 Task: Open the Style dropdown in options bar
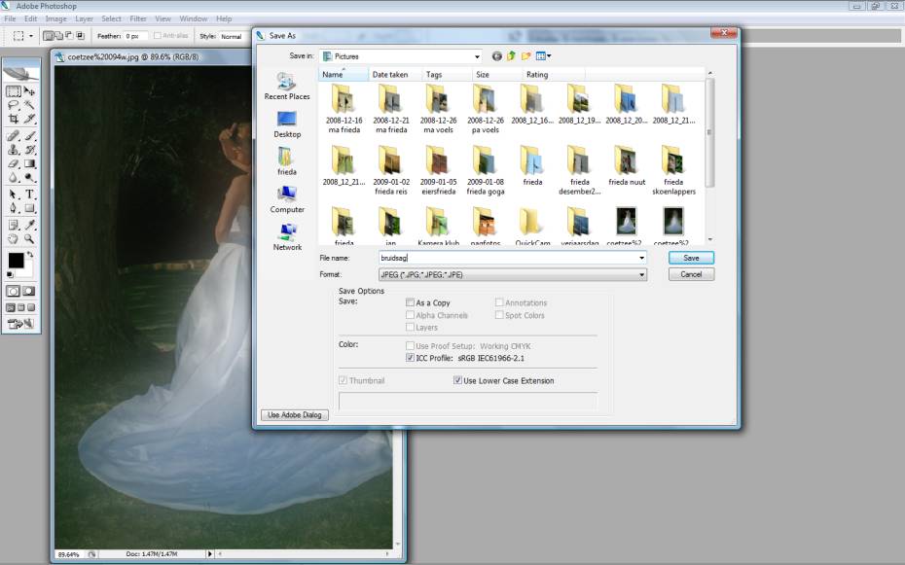coord(233,36)
